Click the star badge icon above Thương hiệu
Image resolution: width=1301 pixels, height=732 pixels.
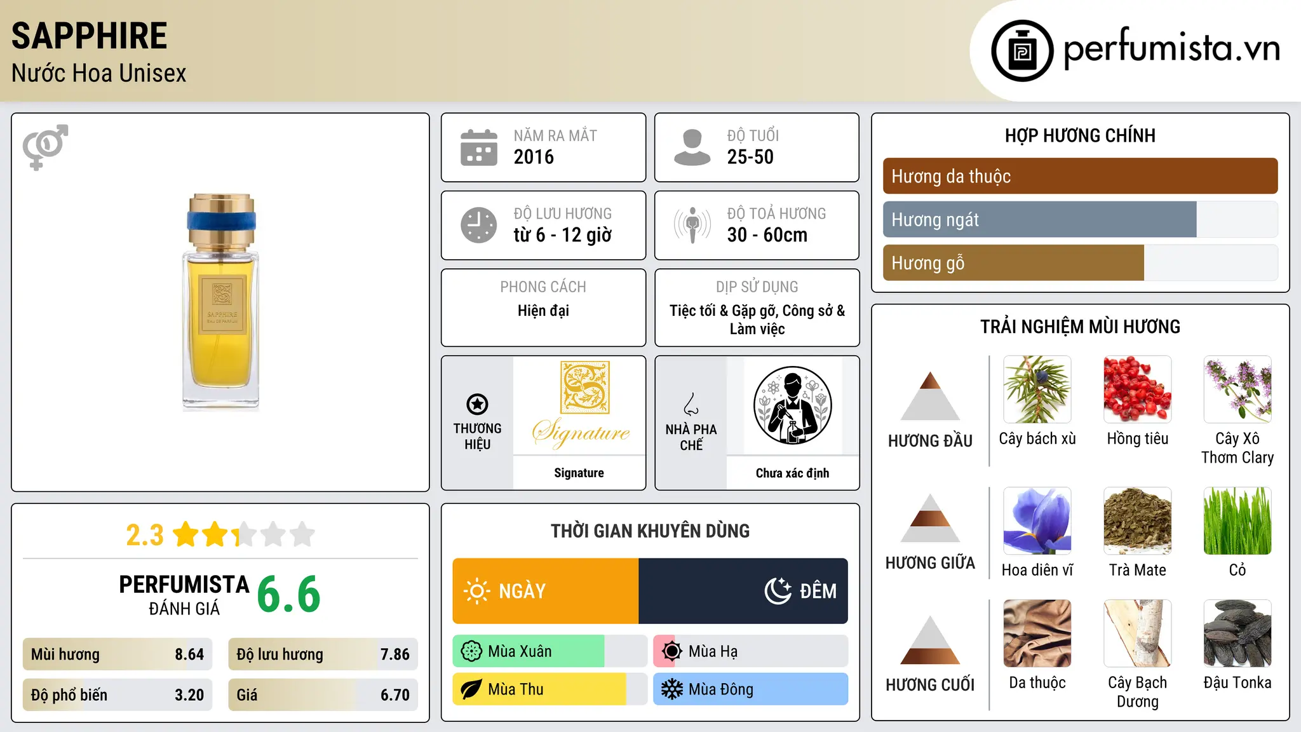(477, 404)
